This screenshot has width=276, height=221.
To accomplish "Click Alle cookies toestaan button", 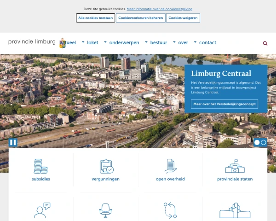I will [x=96, y=18].
